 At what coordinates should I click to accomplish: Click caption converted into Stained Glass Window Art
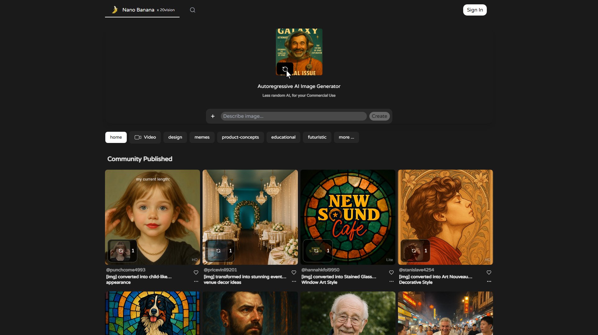tap(339, 279)
